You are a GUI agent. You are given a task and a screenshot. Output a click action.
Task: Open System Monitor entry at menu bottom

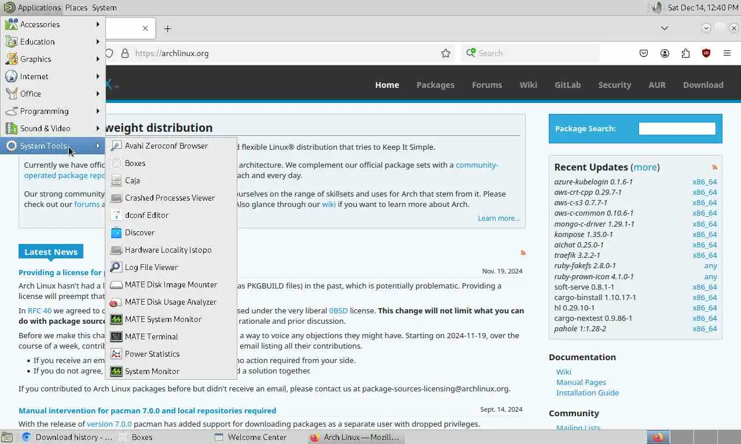(171, 371)
